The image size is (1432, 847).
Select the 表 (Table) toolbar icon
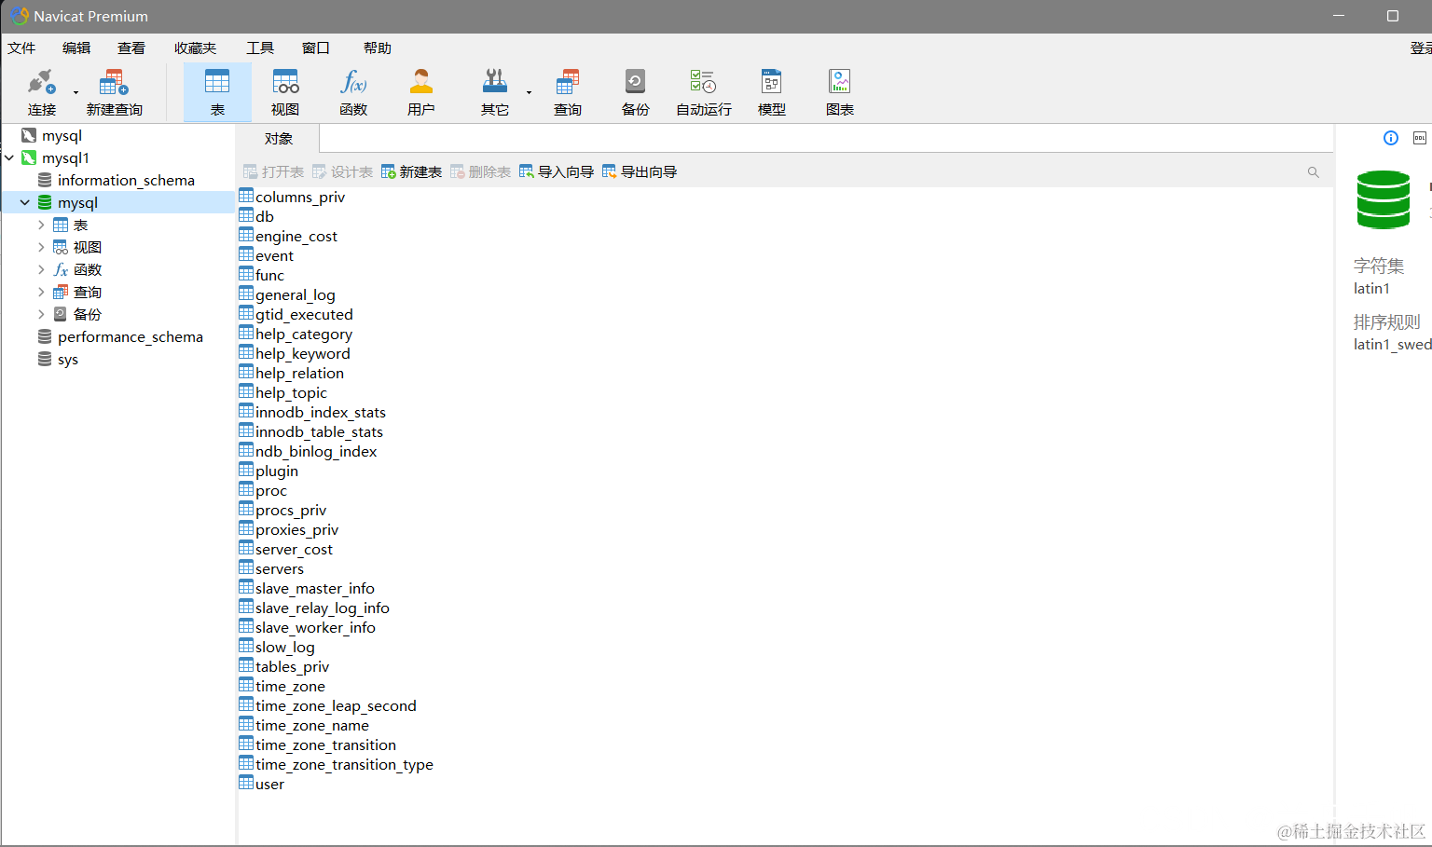(217, 92)
